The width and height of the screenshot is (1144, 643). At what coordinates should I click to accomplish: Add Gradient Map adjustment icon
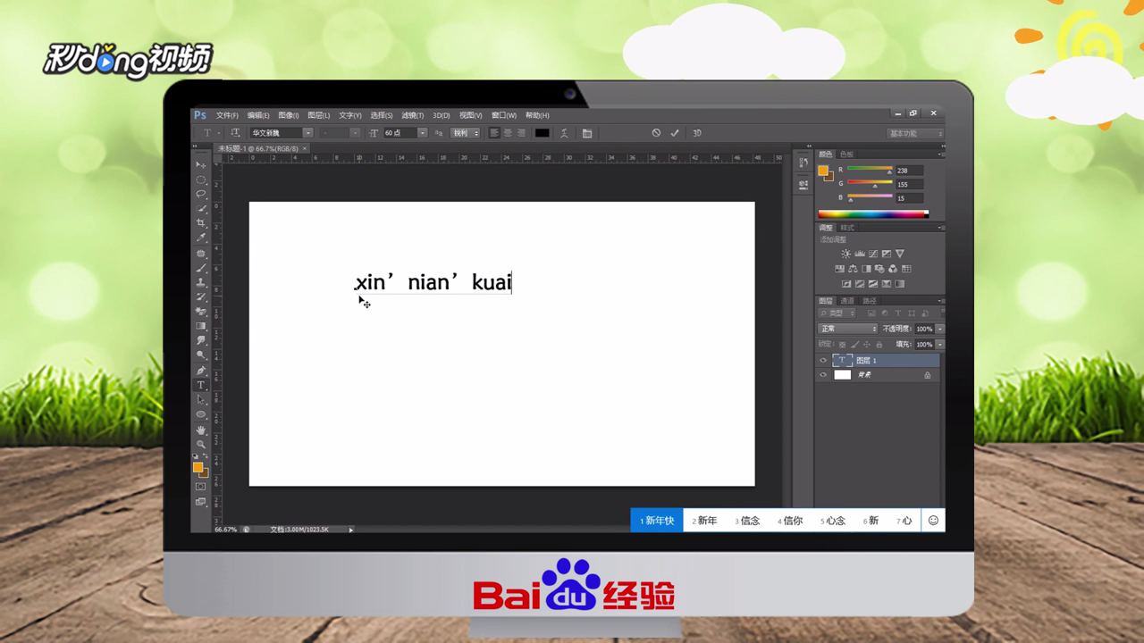coord(899,284)
